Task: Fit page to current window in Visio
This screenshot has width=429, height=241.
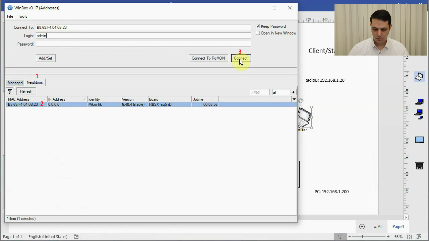Action: (409, 237)
